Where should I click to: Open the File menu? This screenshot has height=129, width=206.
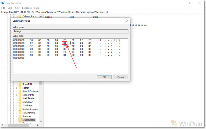tap(3, 8)
